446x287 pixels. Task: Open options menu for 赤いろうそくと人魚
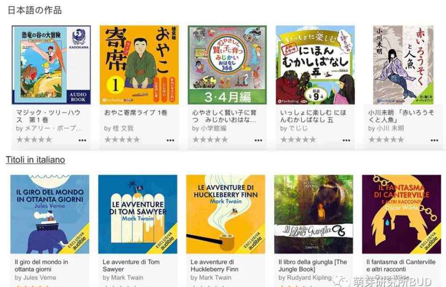click(x=434, y=140)
